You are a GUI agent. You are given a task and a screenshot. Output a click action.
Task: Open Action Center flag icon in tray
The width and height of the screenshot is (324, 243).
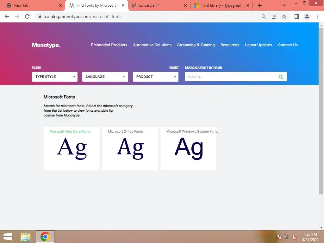click(x=279, y=237)
